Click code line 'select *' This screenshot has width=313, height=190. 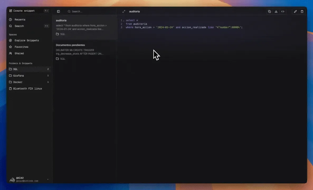point(132,20)
